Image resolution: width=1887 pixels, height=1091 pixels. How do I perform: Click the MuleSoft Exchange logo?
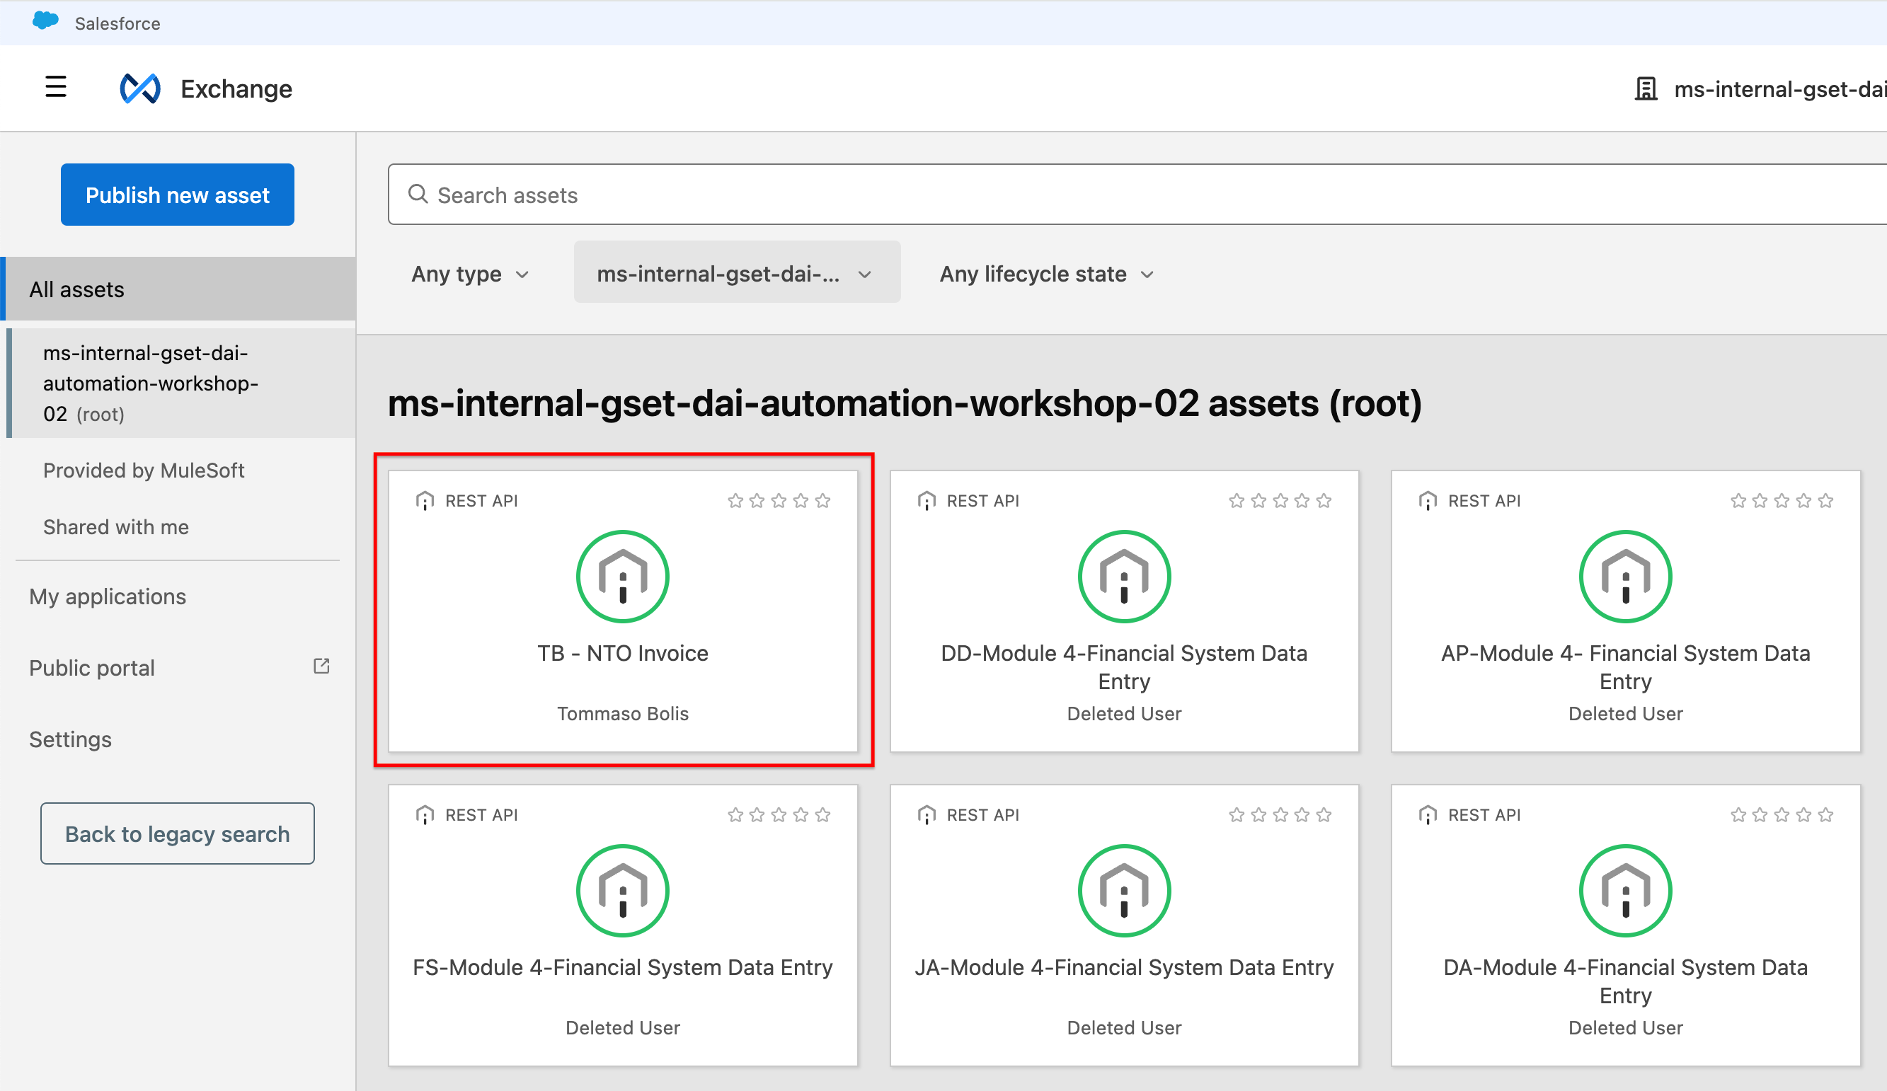(x=140, y=89)
